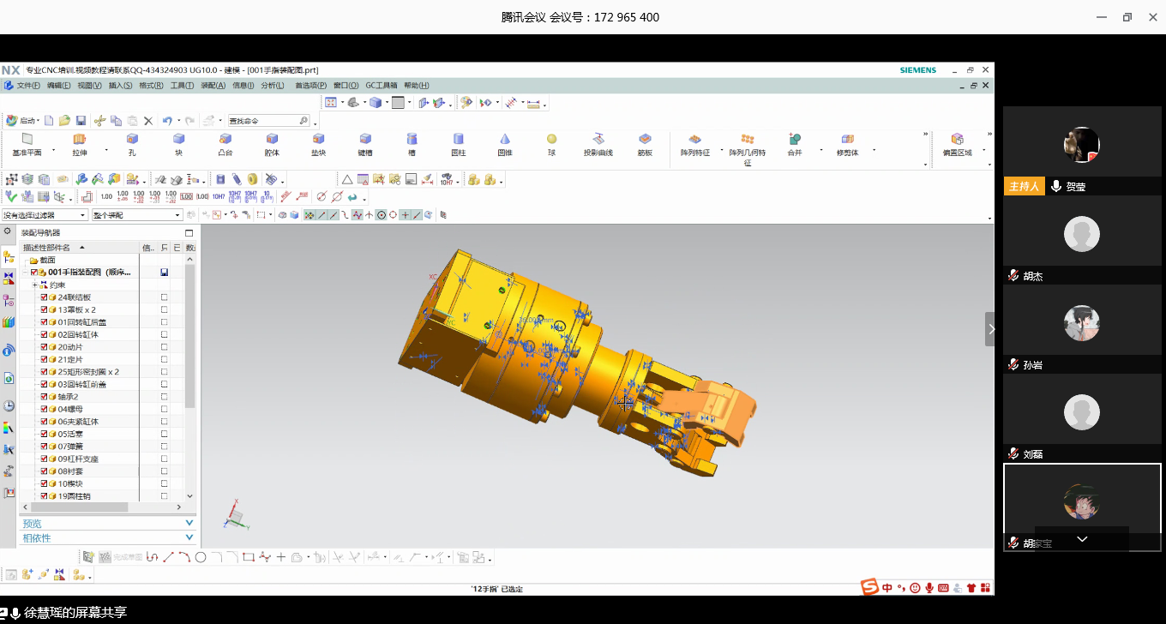Viewport: 1166px width, 624px height.
Task: Click the Save floppy disk icon
Action: [x=81, y=121]
